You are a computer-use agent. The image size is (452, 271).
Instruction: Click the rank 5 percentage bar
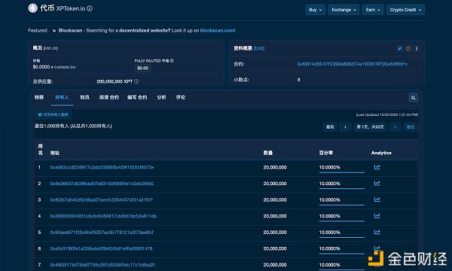tap(341, 237)
